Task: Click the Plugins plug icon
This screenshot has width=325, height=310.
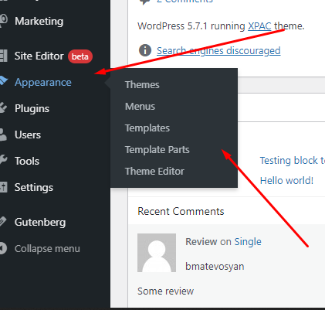Action: pos(3,108)
